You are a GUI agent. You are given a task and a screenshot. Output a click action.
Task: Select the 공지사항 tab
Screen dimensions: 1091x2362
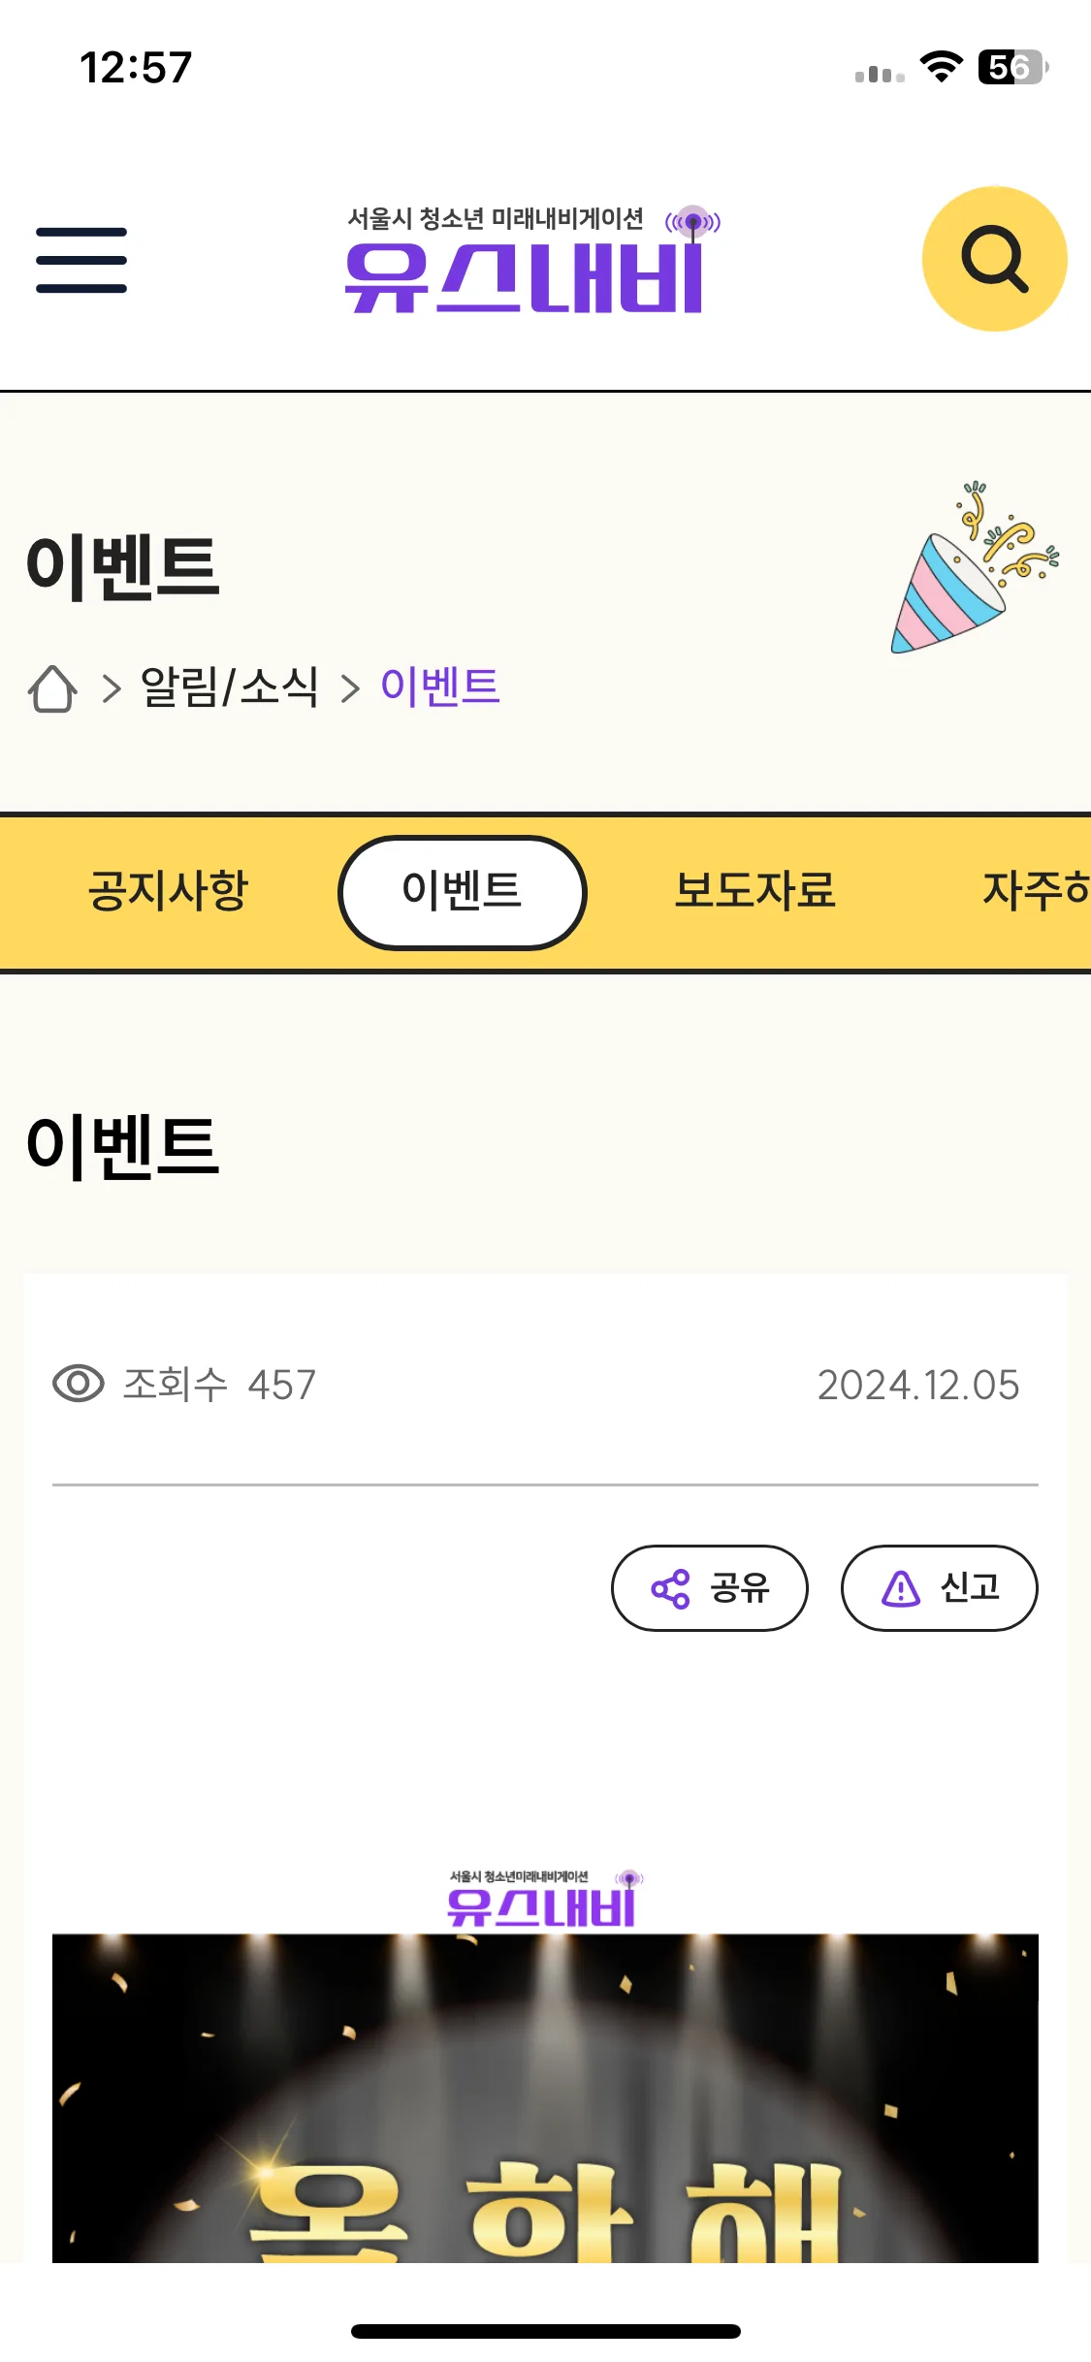169,891
